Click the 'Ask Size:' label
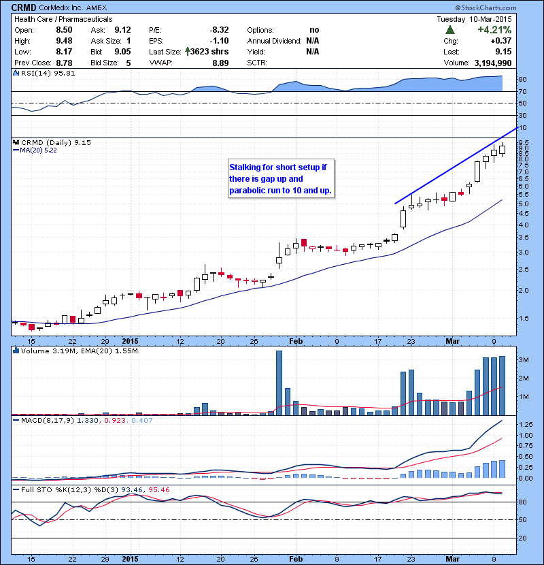Viewport: 544px width, 565px height. (x=106, y=41)
